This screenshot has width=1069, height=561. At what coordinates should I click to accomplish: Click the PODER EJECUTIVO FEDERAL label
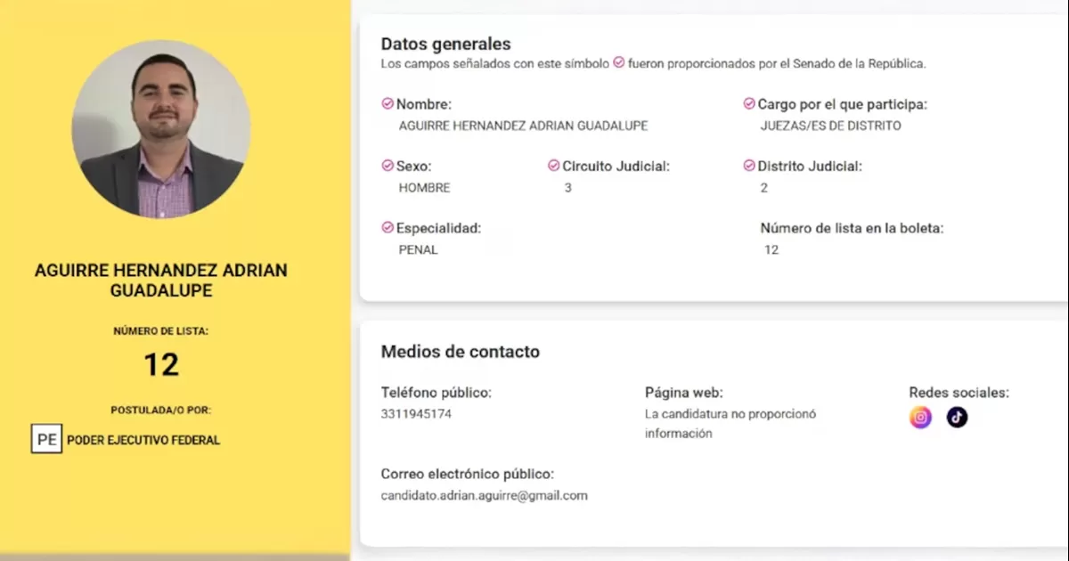click(x=143, y=440)
